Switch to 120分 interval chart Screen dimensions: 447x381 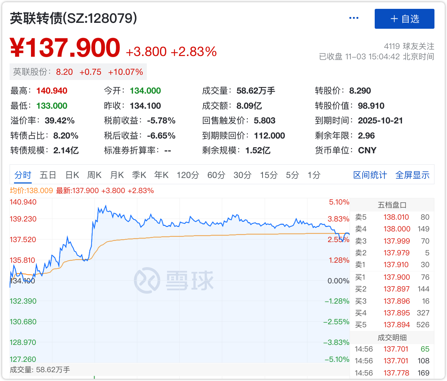tap(188, 175)
